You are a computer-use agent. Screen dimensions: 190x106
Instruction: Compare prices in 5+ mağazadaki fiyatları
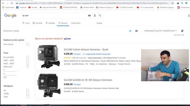pyautogui.click(x=96, y=54)
